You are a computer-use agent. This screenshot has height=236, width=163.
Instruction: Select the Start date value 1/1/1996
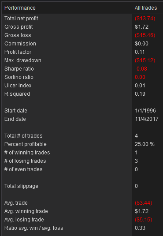click(x=145, y=111)
